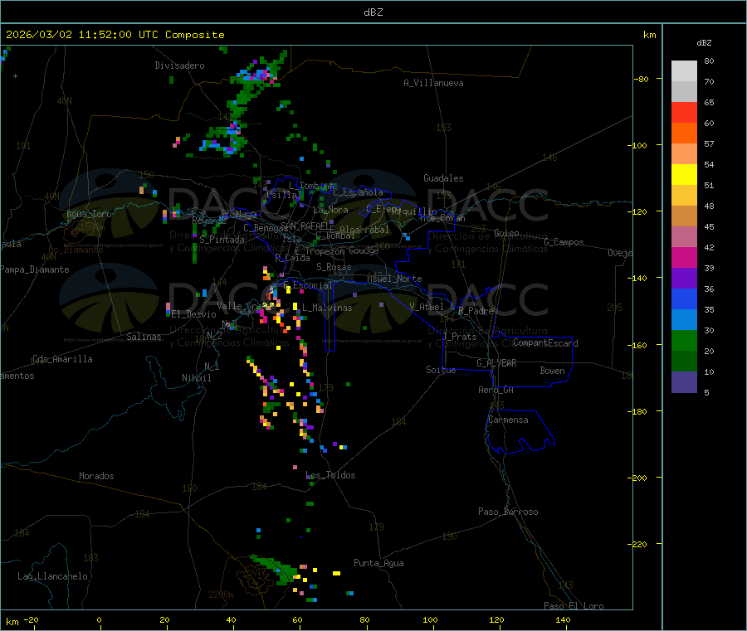Click the dBZ legend heading above color bar

pyautogui.click(x=704, y=43)
